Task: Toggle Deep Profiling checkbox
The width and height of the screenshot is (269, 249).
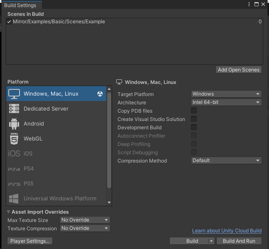Action: click(194, 144)
